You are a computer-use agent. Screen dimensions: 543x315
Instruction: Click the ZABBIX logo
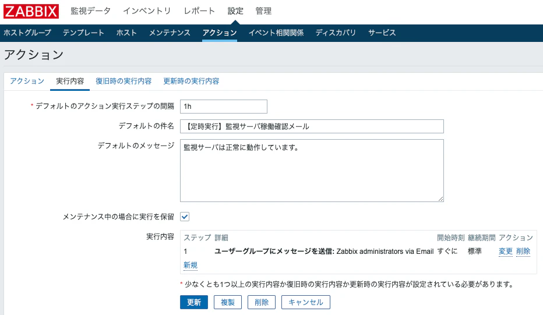point(31,11)
